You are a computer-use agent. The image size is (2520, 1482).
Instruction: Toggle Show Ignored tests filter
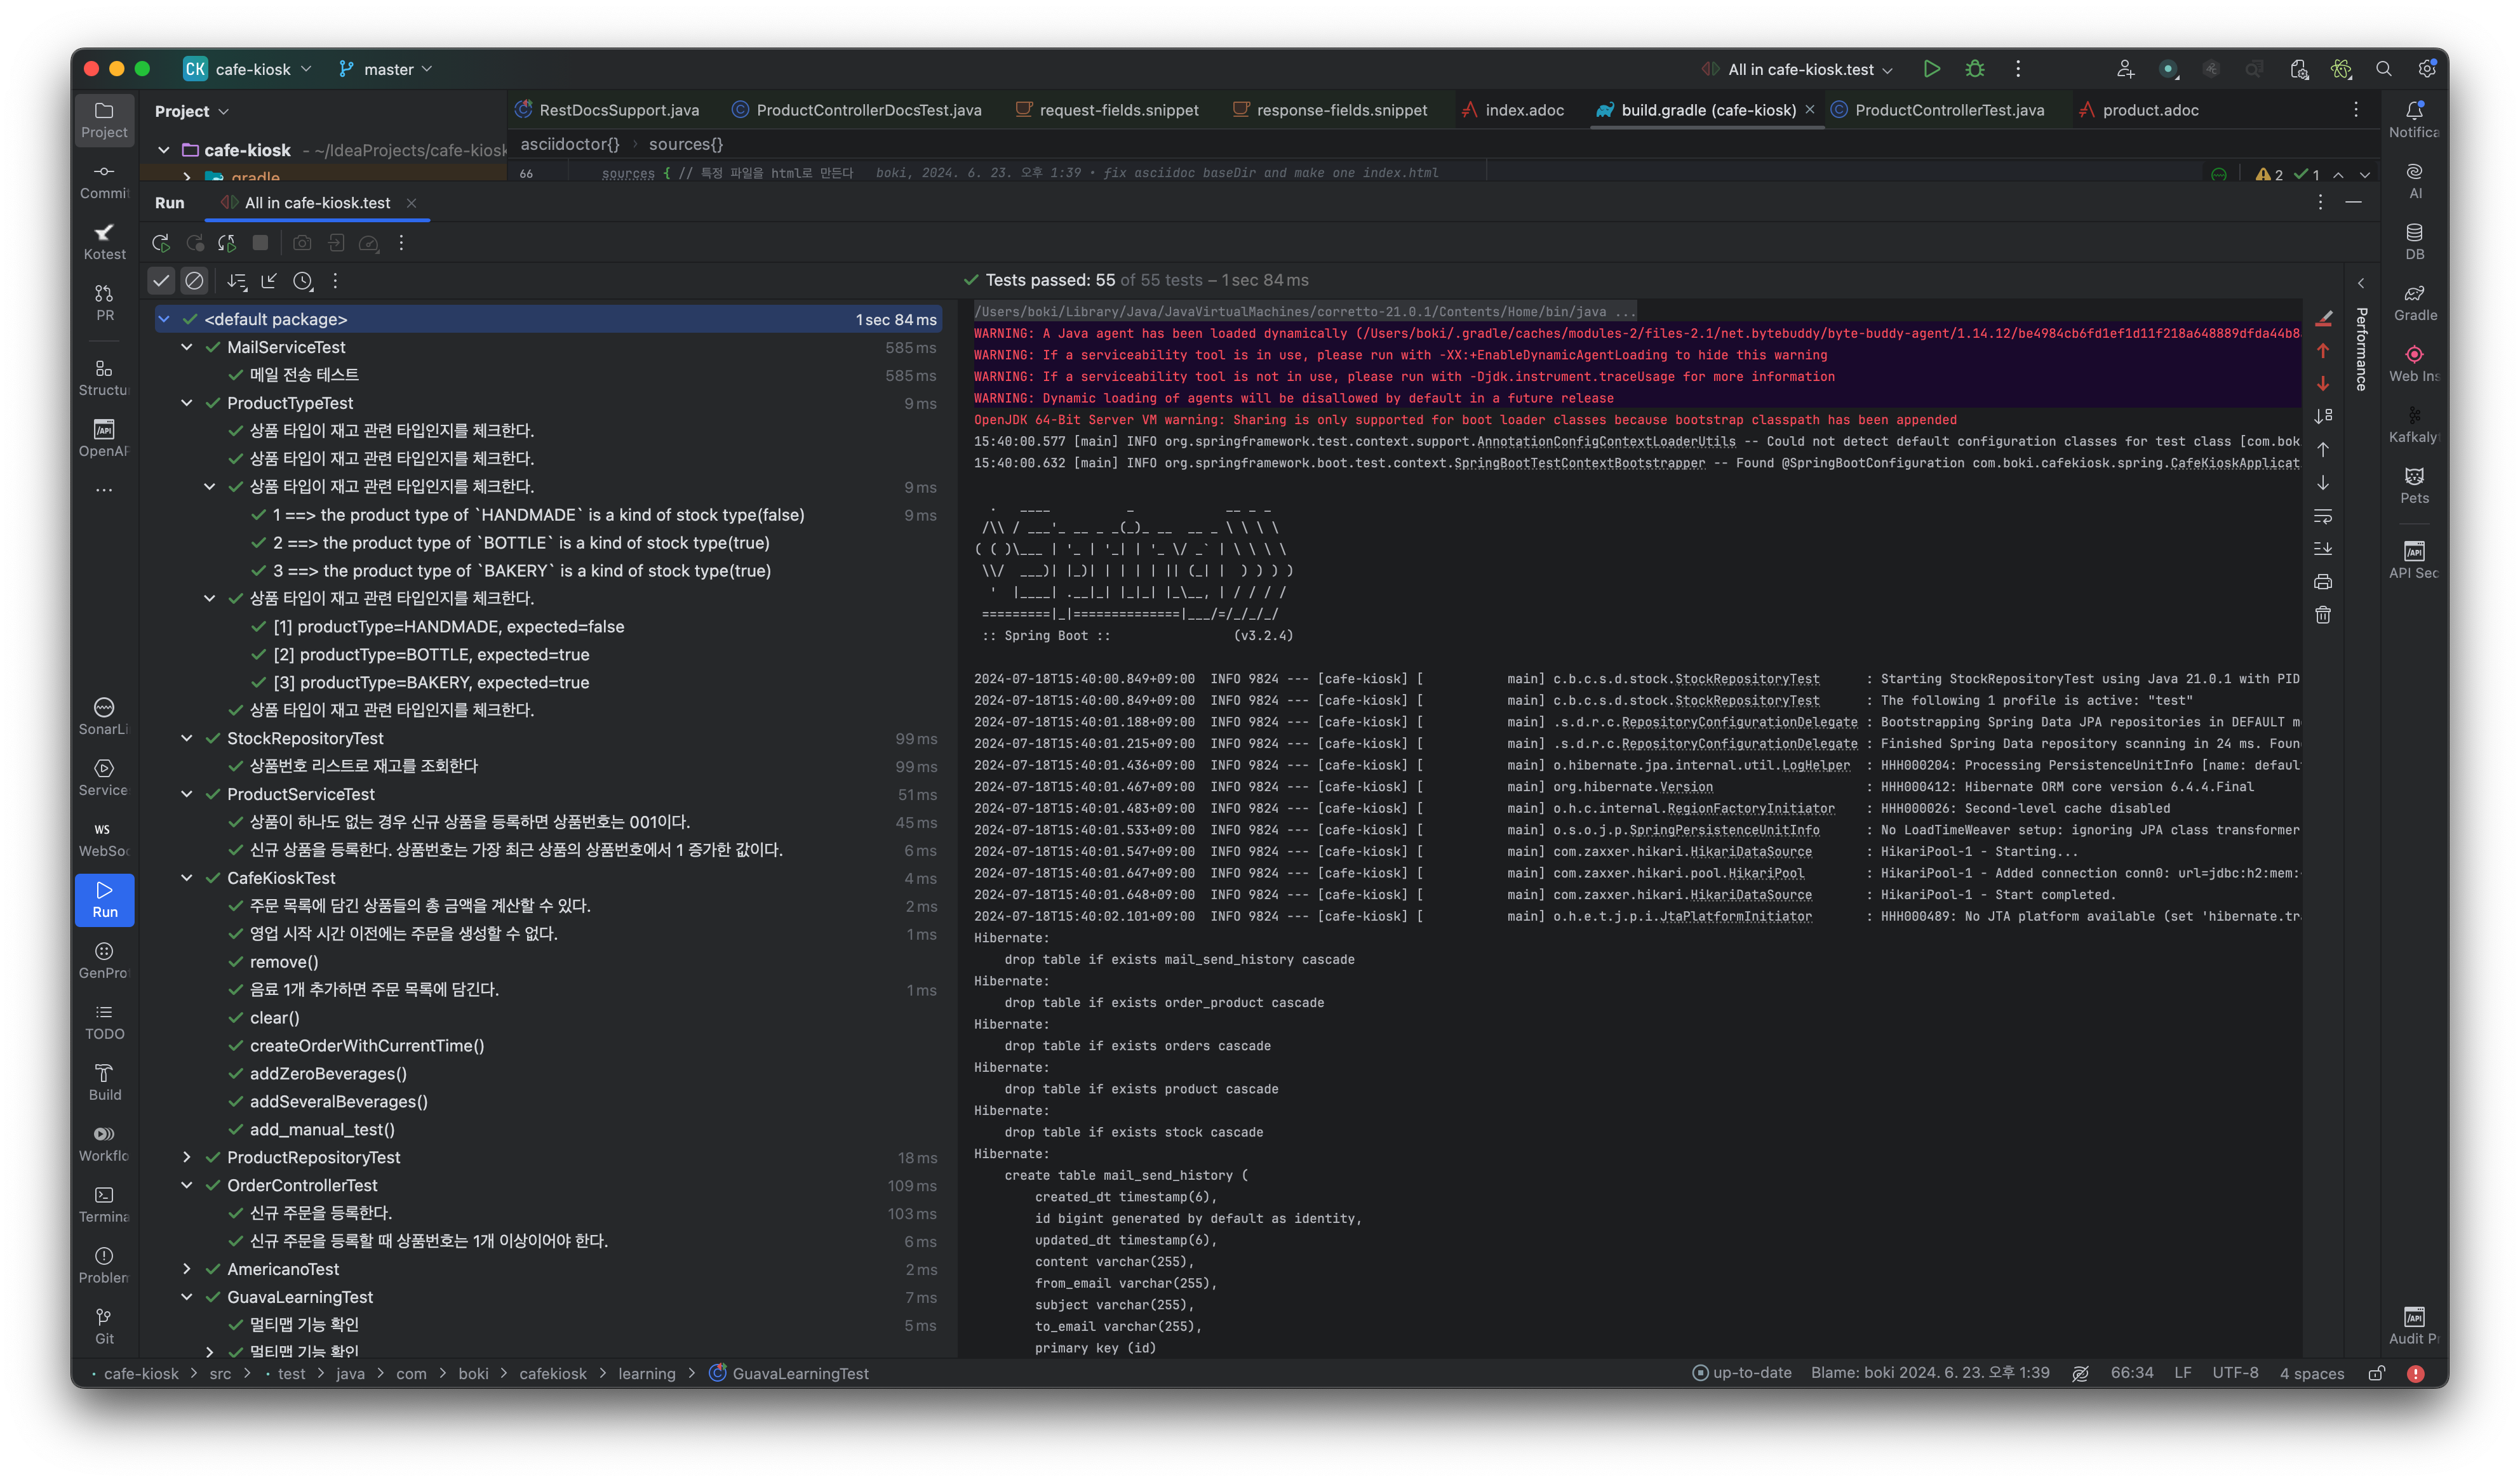[x=194, y=281]
